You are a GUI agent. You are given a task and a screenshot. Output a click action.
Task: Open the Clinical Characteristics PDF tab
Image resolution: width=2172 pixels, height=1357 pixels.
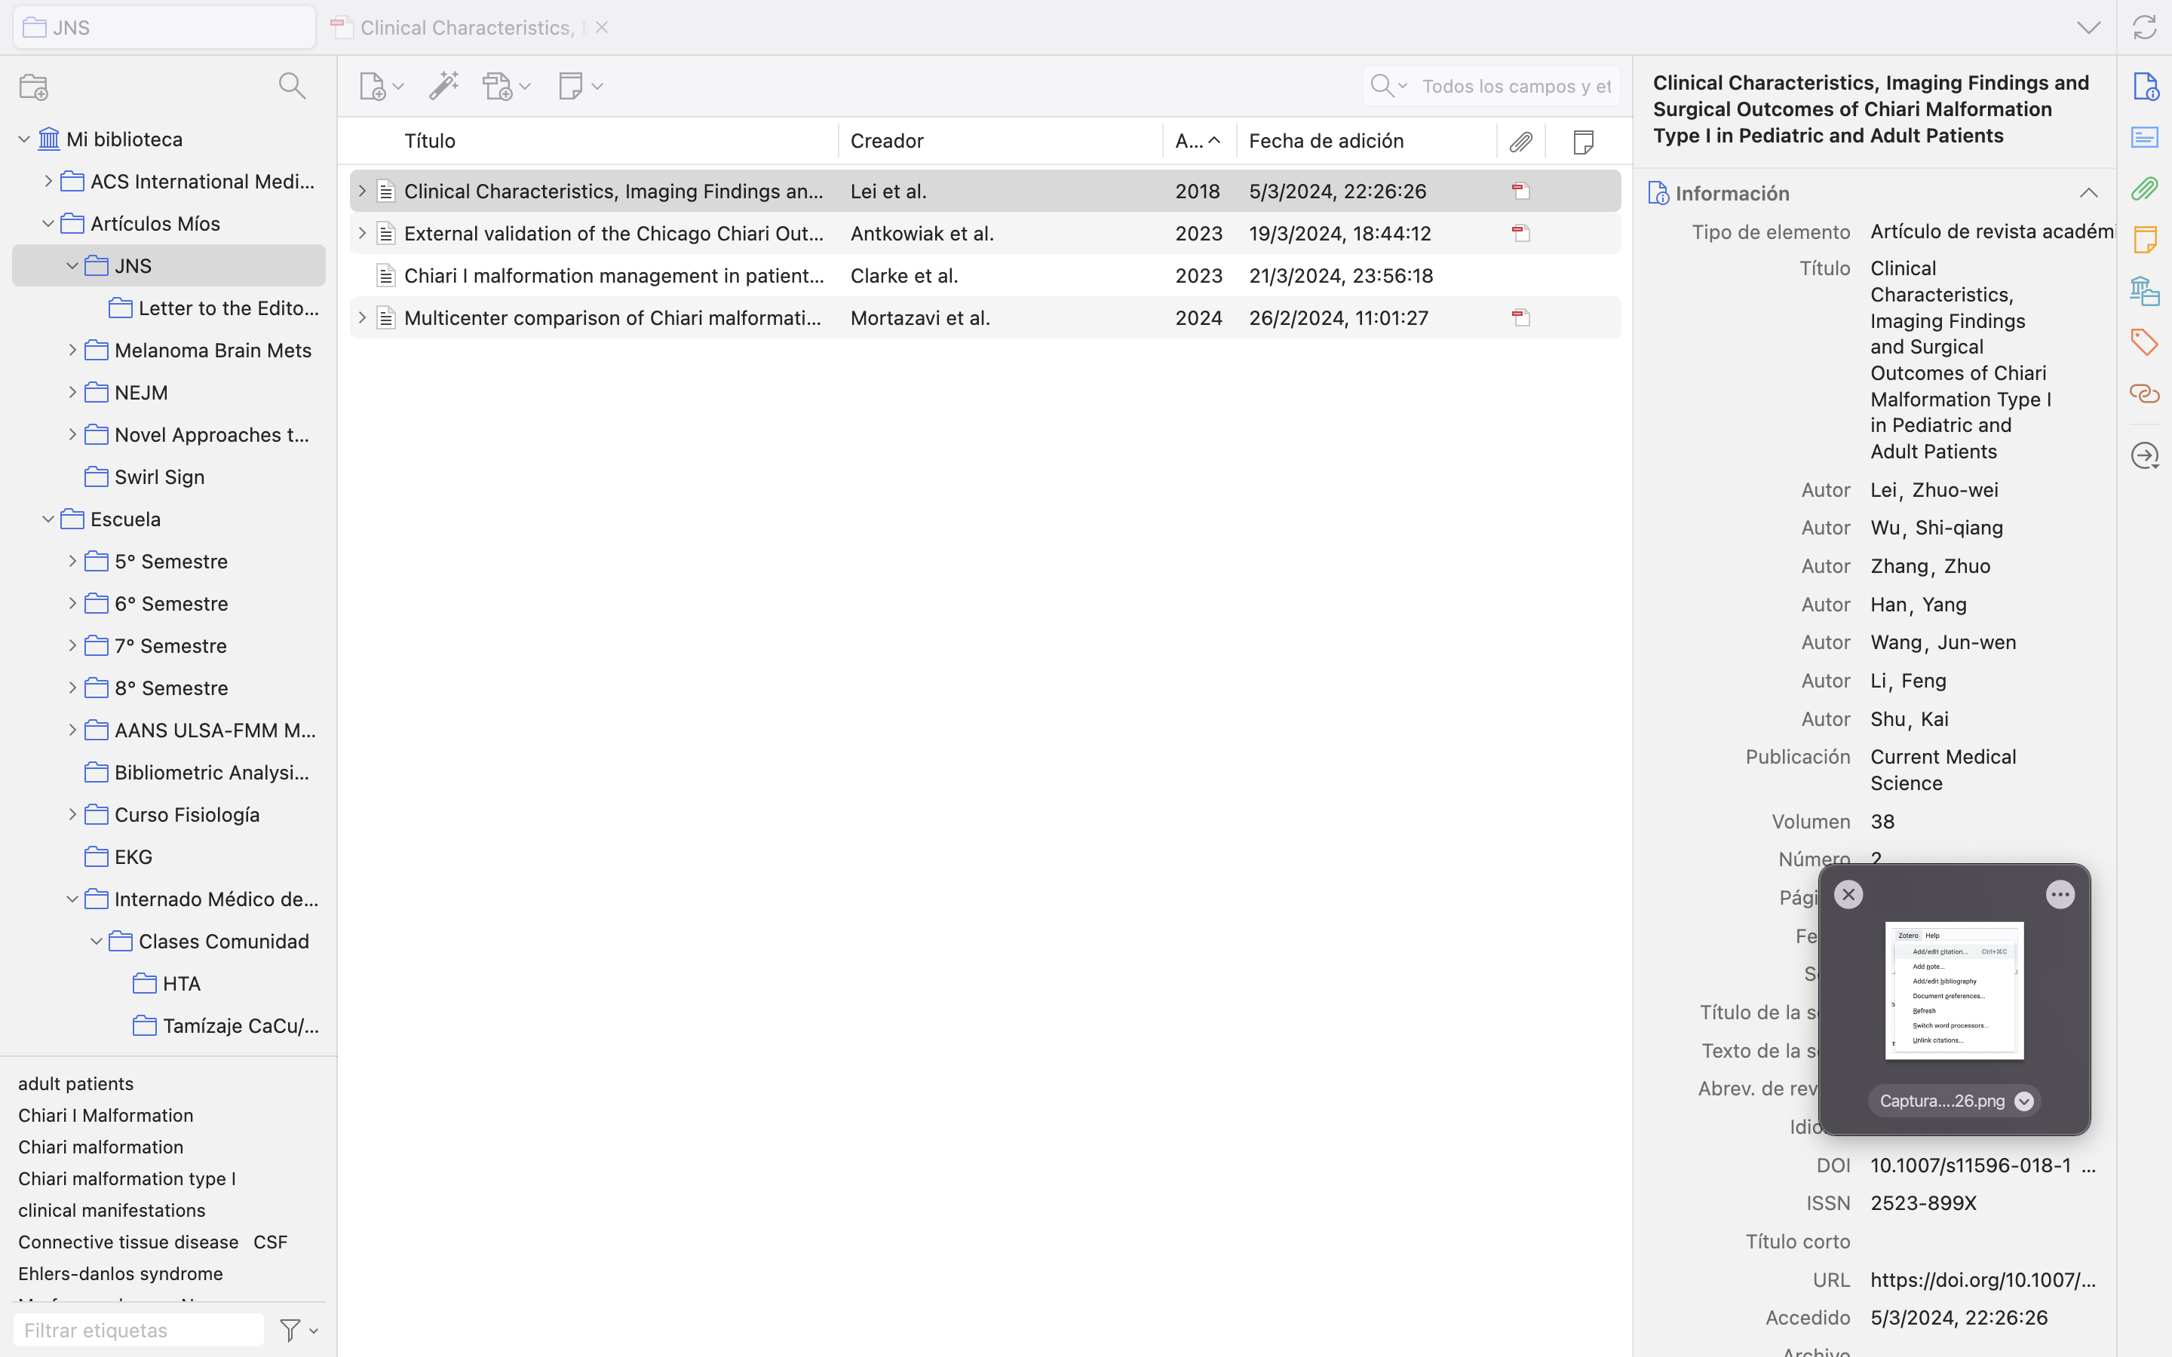465,28
